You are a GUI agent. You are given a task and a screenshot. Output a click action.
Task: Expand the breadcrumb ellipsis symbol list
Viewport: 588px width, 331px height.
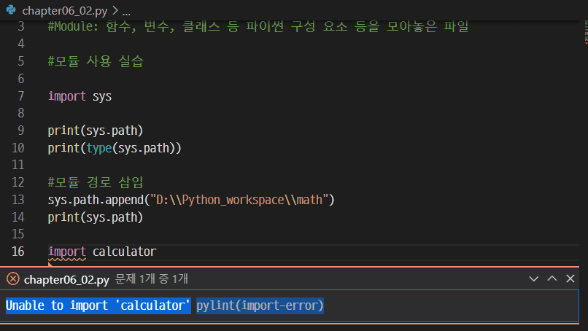(126, 11)
